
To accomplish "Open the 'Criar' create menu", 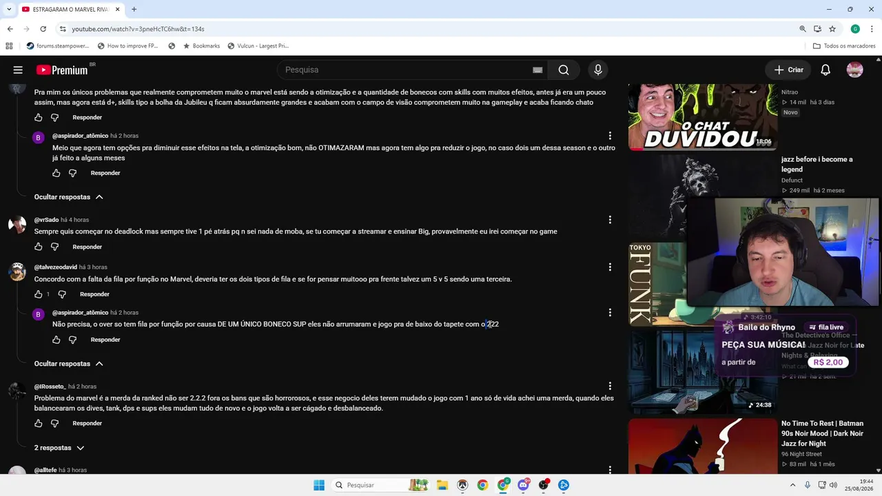I will click(x=789, y=70).
